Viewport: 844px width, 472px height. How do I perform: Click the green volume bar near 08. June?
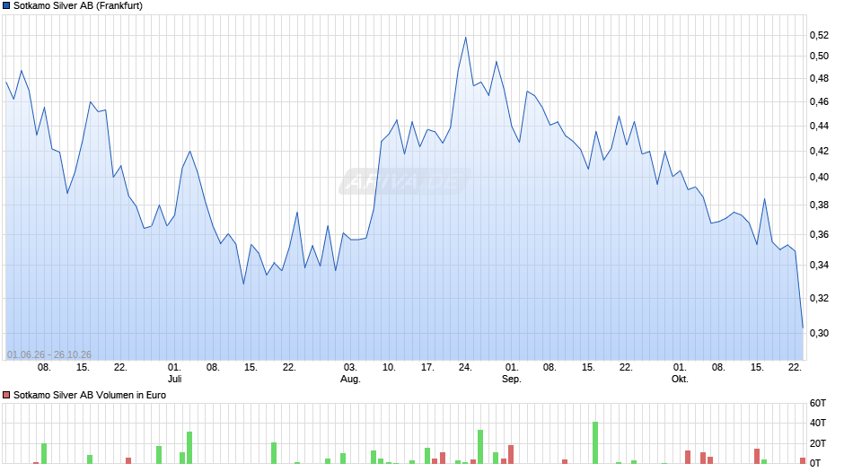44,454
